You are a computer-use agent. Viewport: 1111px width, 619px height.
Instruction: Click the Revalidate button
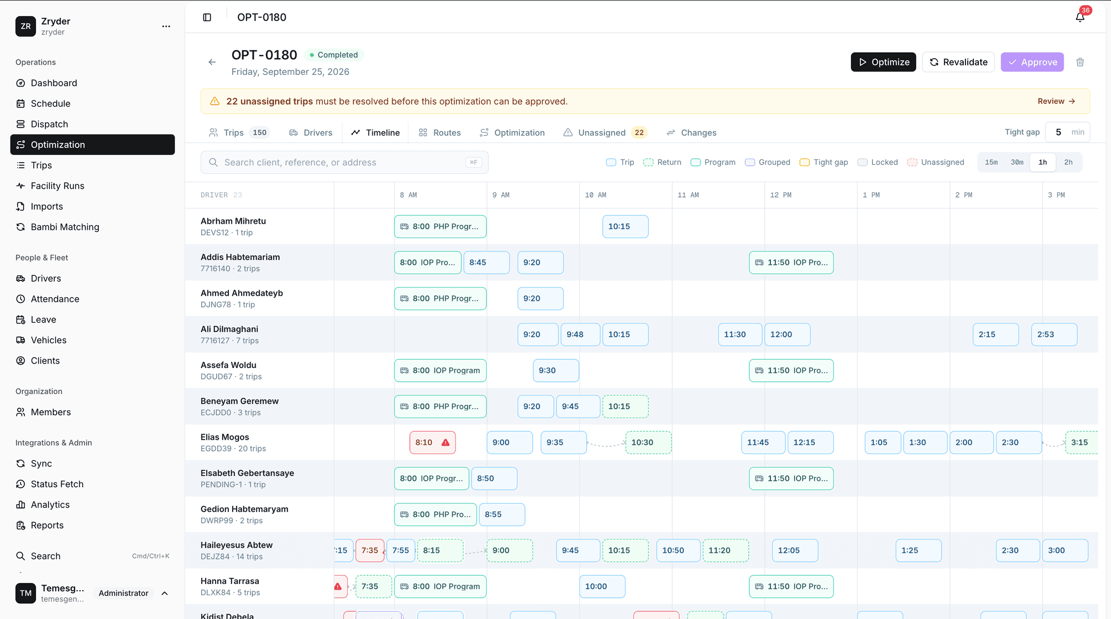[x=958, y=62]
